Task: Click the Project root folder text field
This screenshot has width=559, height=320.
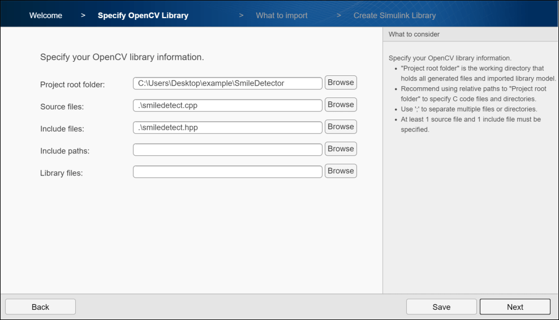Action: [227, 83]
